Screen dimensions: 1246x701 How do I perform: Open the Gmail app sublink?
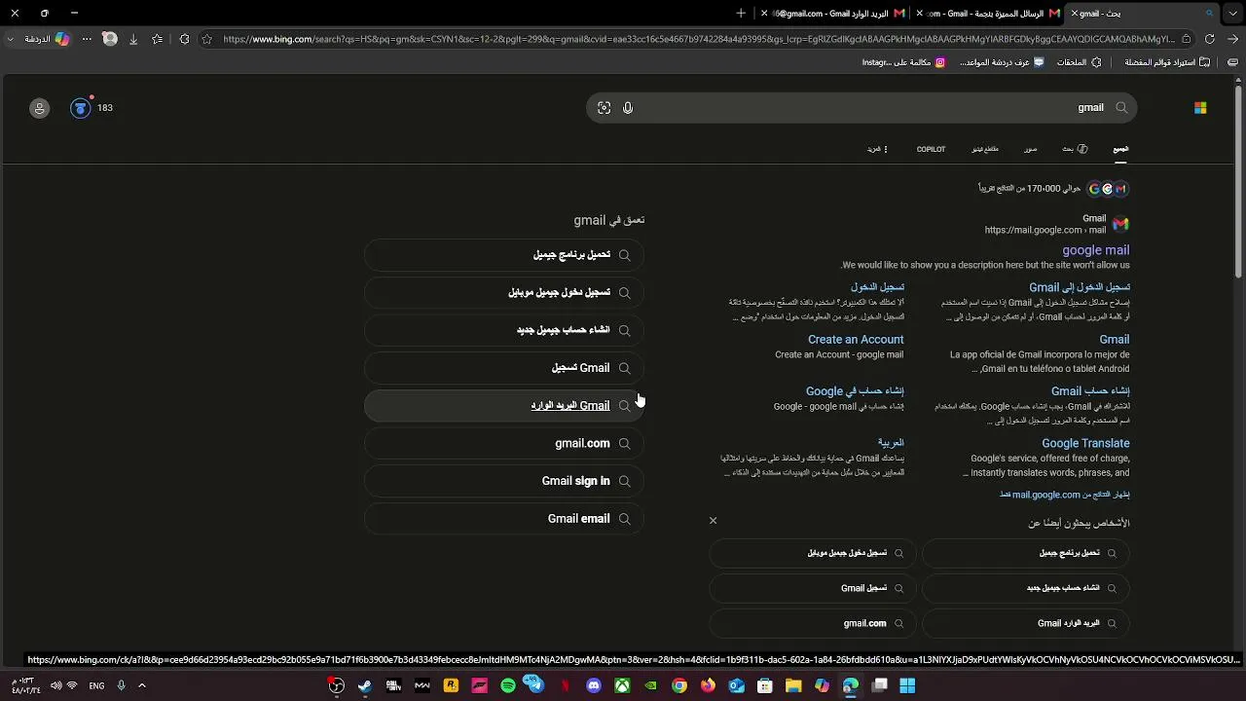point(1114,340)
